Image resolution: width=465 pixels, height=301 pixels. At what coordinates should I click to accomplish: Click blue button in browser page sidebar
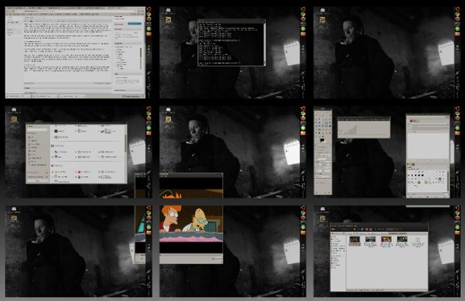pyautogui.click(x=135, y=23)
